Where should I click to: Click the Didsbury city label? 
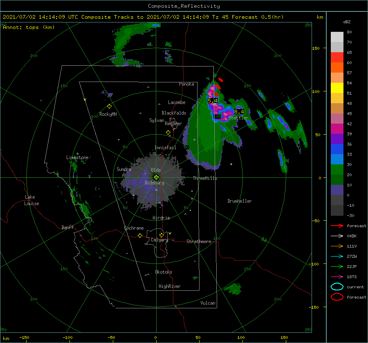(155, 183)
